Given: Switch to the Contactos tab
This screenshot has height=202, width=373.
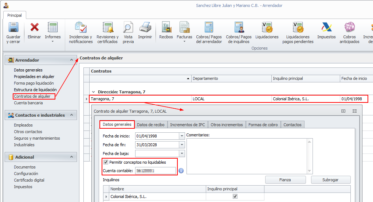Looking at the screenshot, I should tap(292, 125).
